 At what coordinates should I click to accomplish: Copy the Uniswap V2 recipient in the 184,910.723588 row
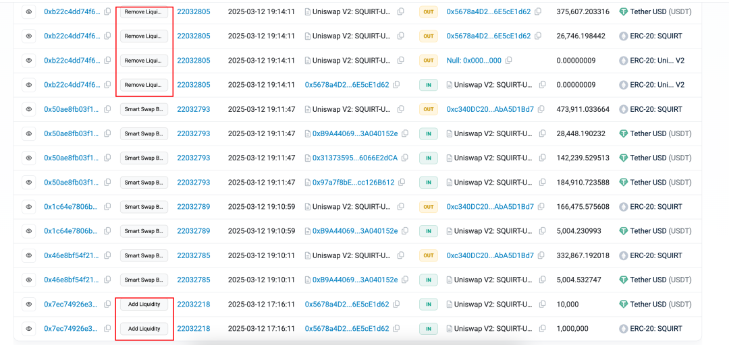pyautogui.click(x=542, y=183)
